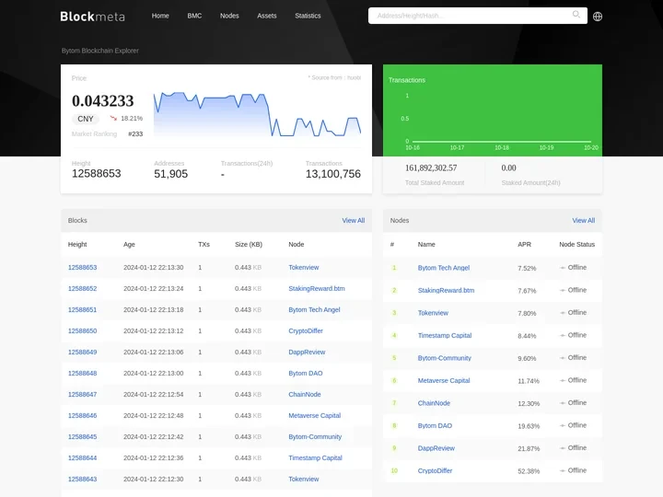Open the Statistics navigation item
Image resolution: width=663 pixels, height=497 pixels.
click(x=308, y=16)
